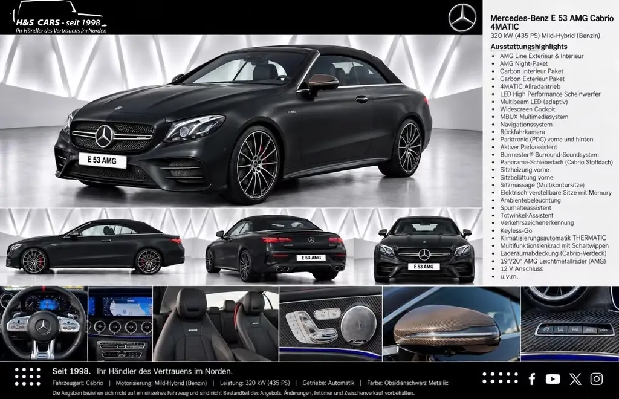
Task: Open the side profile car thumbnail
Action: click(x=95, y=247)
